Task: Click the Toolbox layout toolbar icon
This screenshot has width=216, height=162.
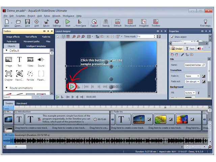Action: point(156,23)
